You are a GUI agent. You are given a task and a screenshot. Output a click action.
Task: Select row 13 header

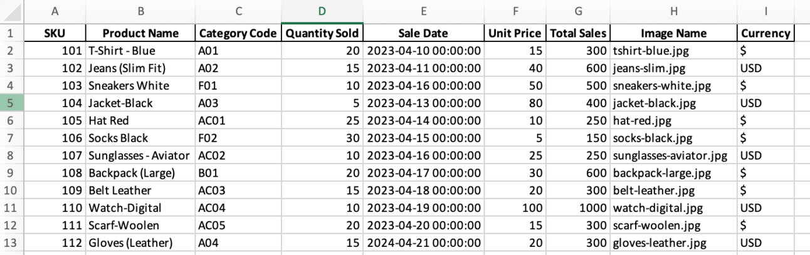12,242
